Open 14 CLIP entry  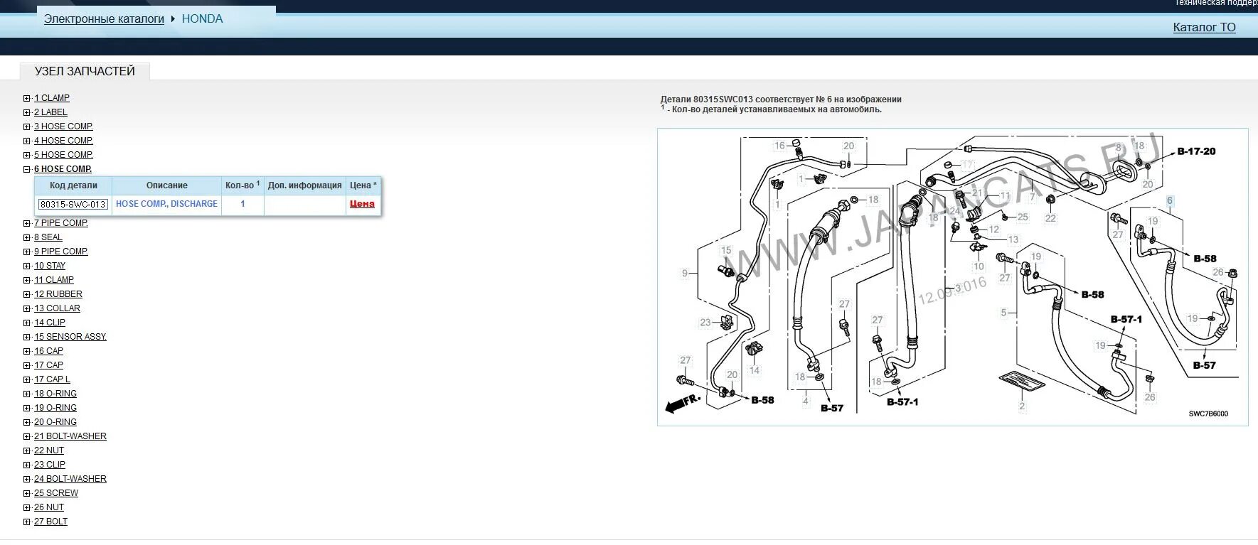click(x=50, y=323)
